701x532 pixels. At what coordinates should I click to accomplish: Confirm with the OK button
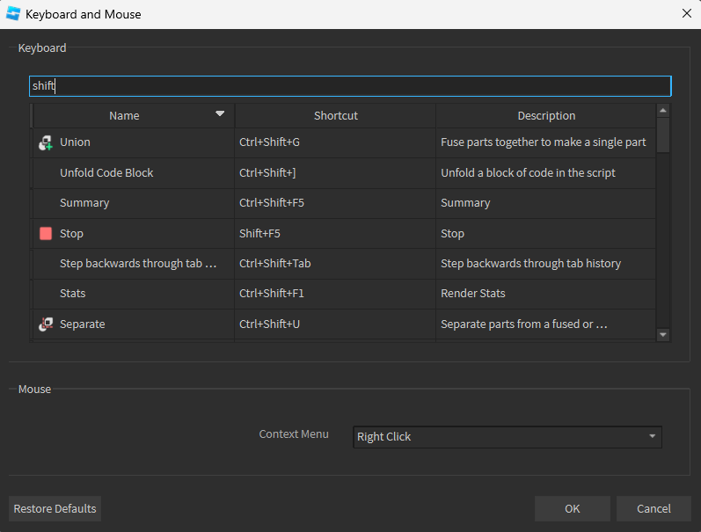point(573,509)
